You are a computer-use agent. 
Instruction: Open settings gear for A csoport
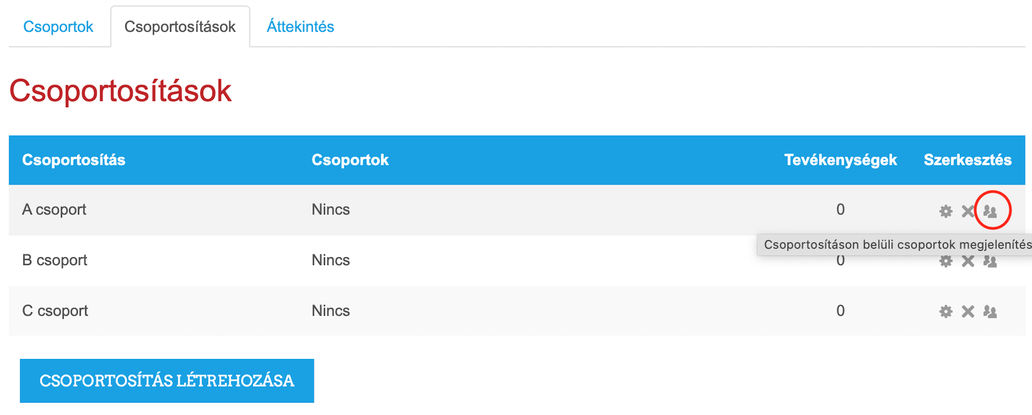click(x=946, y=211)
